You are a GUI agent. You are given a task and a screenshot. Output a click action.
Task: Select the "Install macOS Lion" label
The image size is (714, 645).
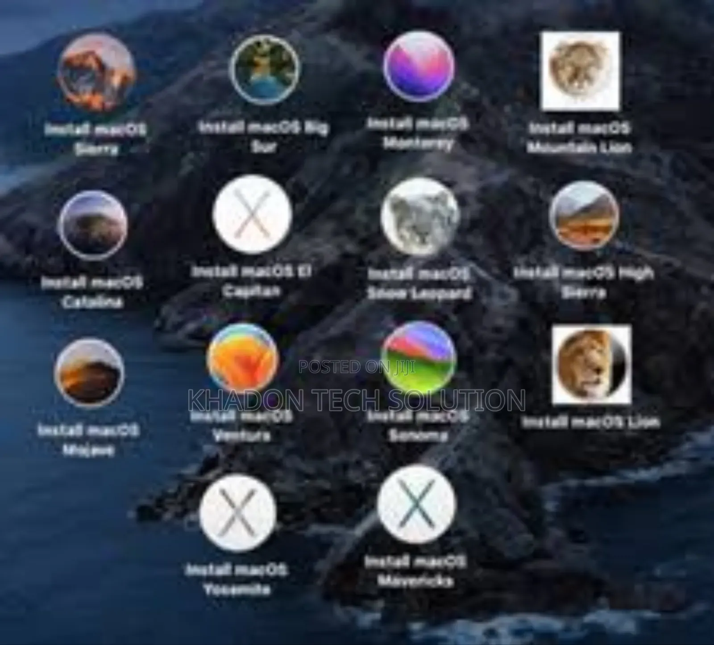tap(591, 422)
